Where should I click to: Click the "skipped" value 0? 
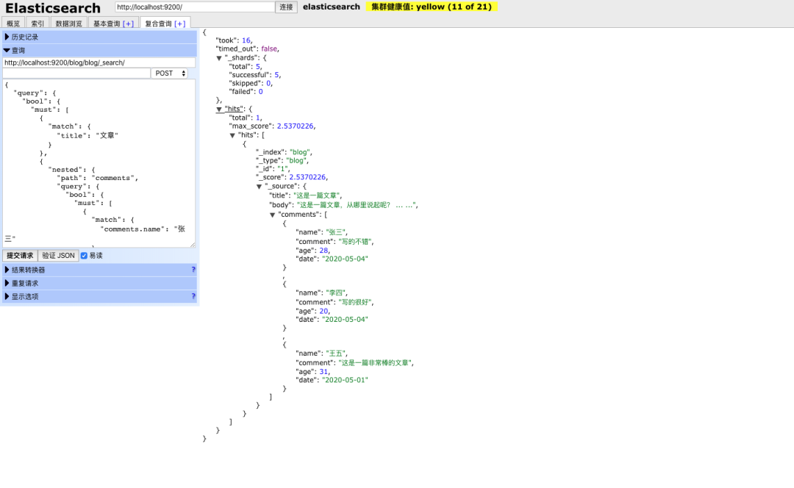[x=268, y=83]
